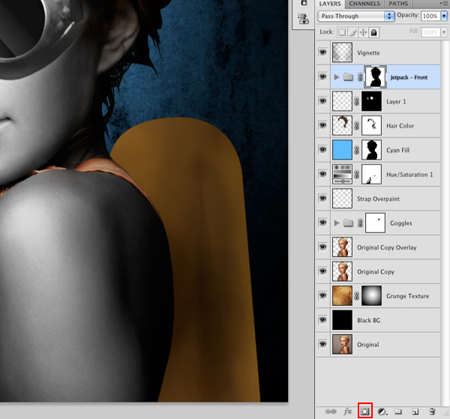Hide the Grunge Texture layer
Image resolution: width=450 pixels, height=419 pixels.
[322, 295]
